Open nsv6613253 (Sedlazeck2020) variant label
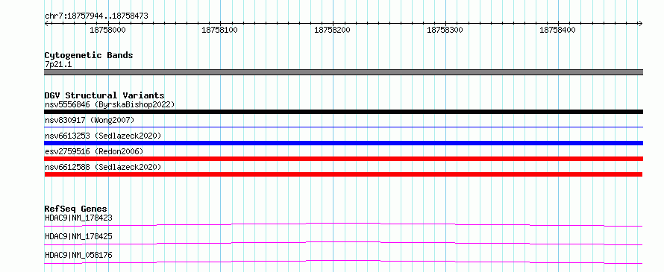The image size is (664, 272). [103, 136]
